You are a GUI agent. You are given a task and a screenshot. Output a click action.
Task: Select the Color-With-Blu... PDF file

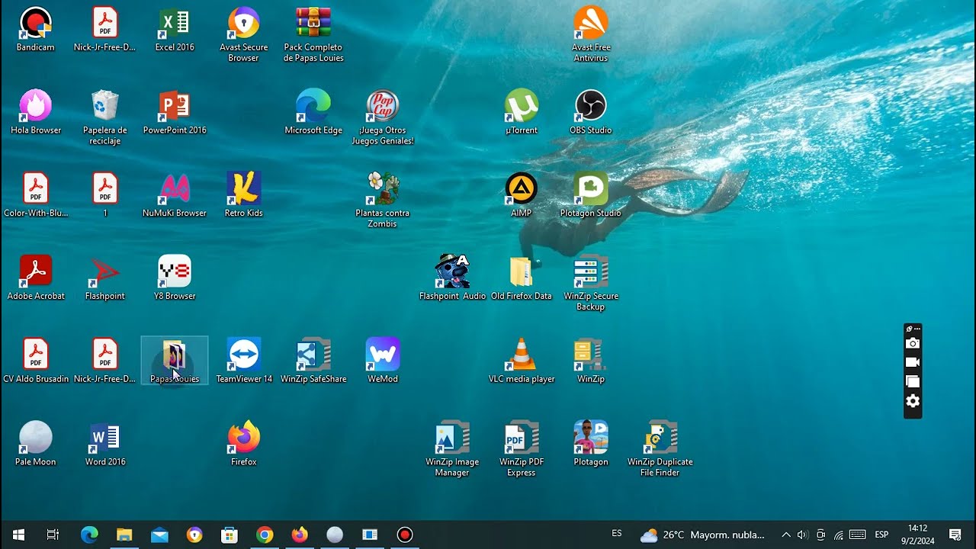[35, 196]
